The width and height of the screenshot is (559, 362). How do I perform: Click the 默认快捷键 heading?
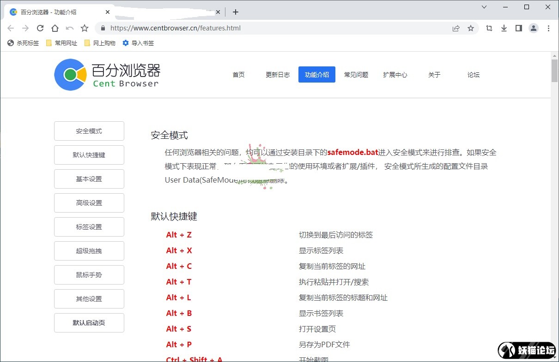pos(174,216)
